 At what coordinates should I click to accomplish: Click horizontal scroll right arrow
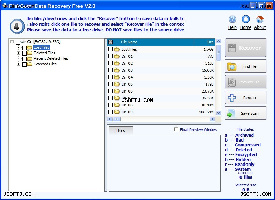212,119
